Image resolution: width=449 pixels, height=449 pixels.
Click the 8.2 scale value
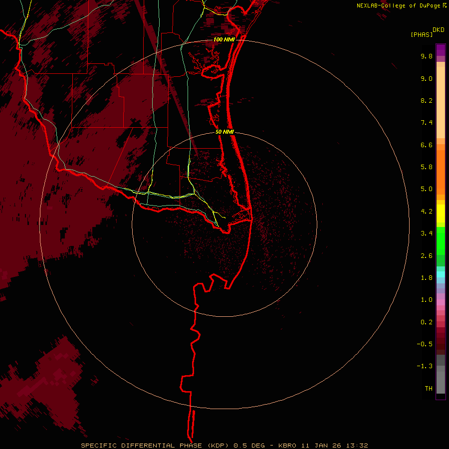coord(427,100)
